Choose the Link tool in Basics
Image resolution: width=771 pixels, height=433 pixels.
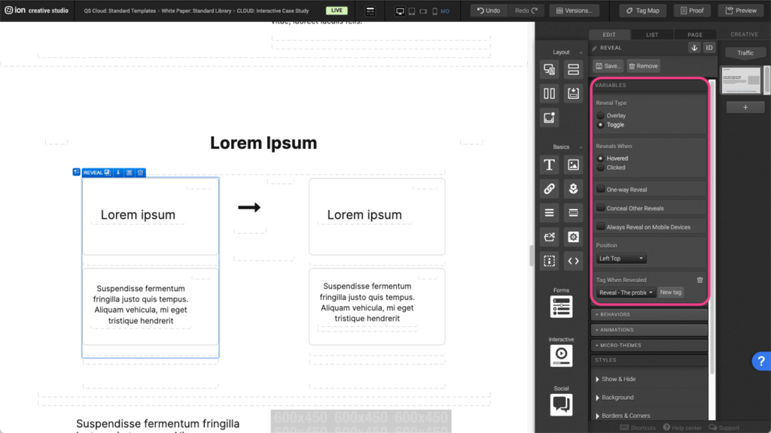(x=550, y=189)
